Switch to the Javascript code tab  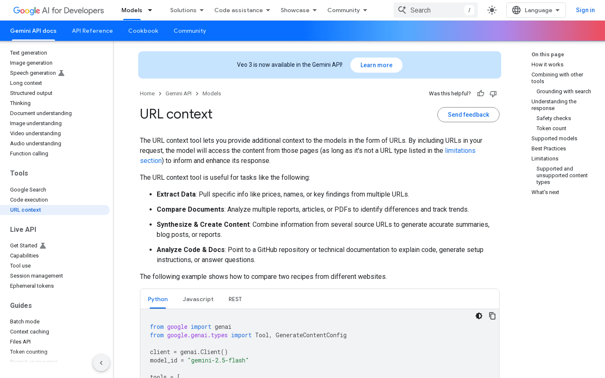click(x=198, y=299)
